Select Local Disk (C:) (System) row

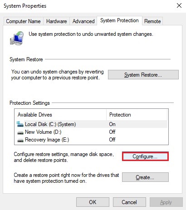click(91, 124)
